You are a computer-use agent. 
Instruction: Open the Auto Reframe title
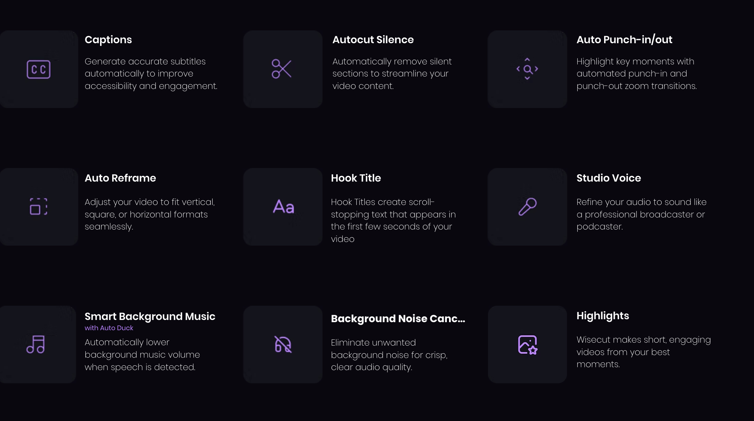[120, 178]
